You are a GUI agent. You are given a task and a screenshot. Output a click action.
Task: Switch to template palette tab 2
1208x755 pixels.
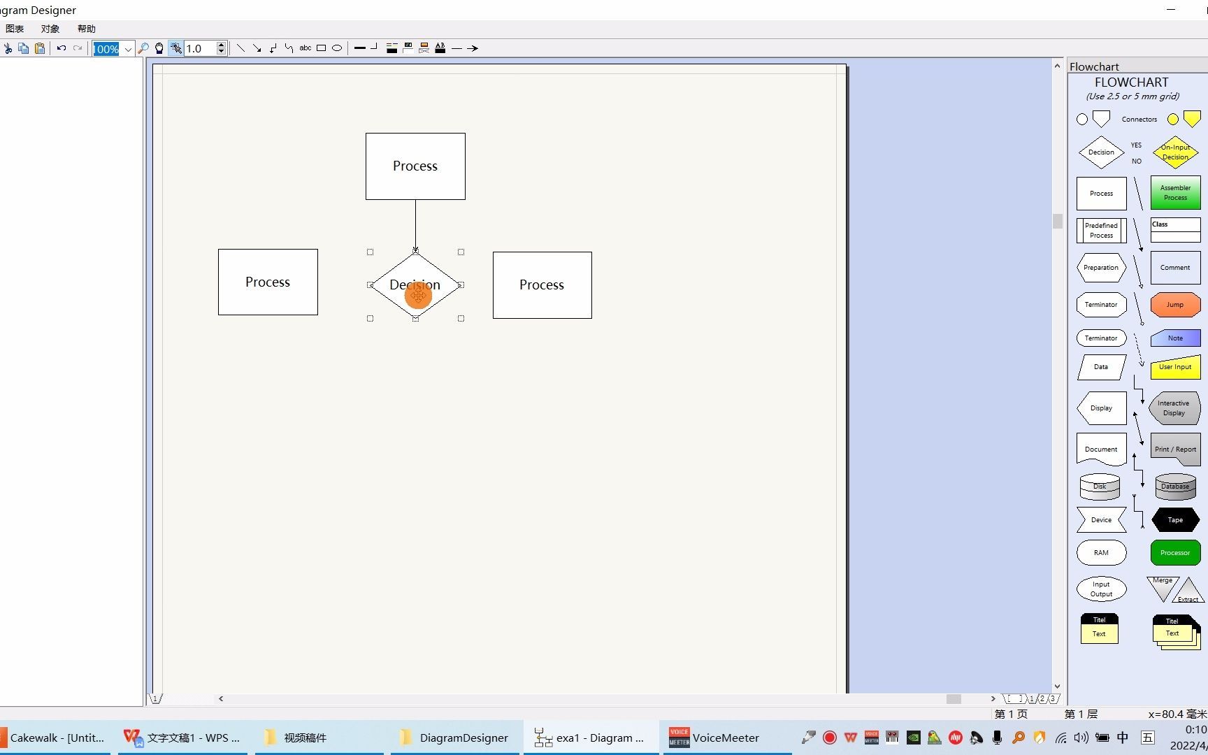(x=1042, y=698)
